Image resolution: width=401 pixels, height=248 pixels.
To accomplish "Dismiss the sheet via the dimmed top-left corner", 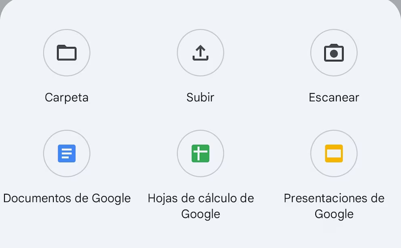I will 2,2.
